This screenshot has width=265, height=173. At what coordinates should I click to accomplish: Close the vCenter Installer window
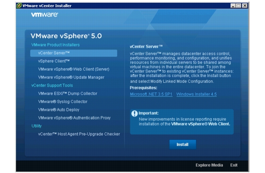(245, 6)
